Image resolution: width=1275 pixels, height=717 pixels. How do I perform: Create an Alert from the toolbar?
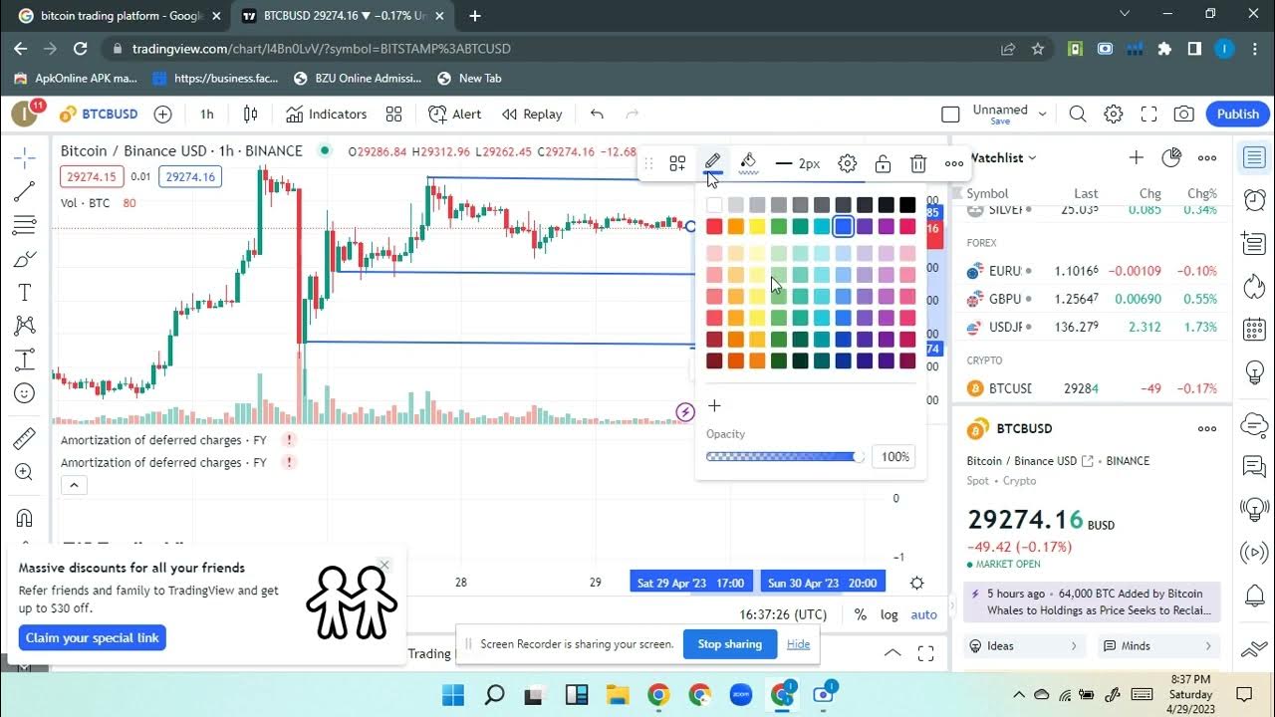point(455,115)
